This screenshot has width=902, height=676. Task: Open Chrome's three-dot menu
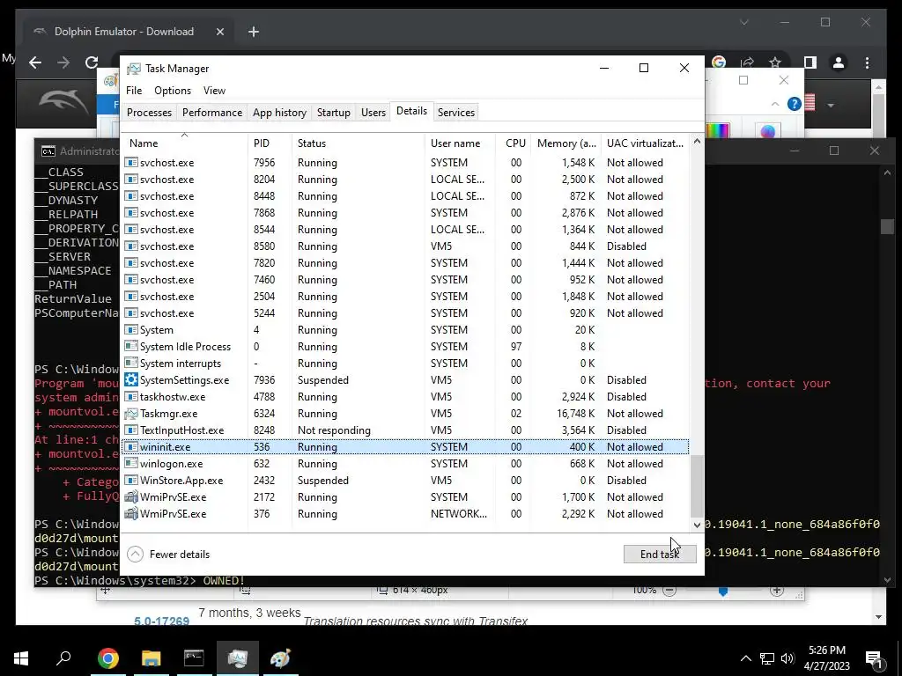[867, 62]
